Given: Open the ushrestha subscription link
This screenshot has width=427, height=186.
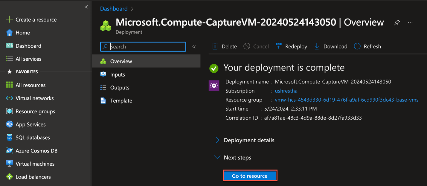Looking at the screenshot, I should [x=286, y=91].
